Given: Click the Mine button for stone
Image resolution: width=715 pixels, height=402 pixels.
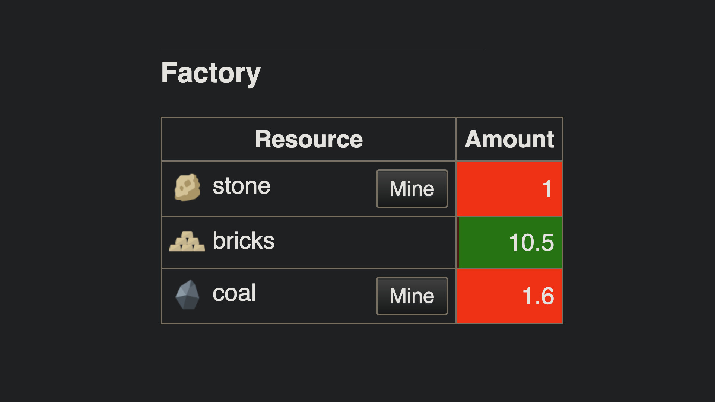Looking at the screenshot, I should click(411, 188).
